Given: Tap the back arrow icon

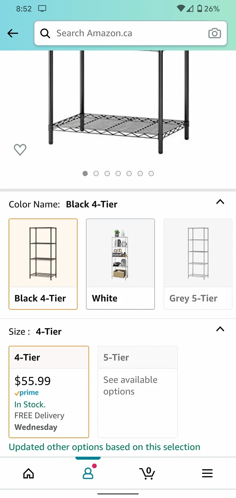Looking at the screenshot, I should [x=13, y=33].
